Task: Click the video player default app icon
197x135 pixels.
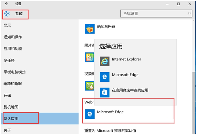Action: (89, 86)
